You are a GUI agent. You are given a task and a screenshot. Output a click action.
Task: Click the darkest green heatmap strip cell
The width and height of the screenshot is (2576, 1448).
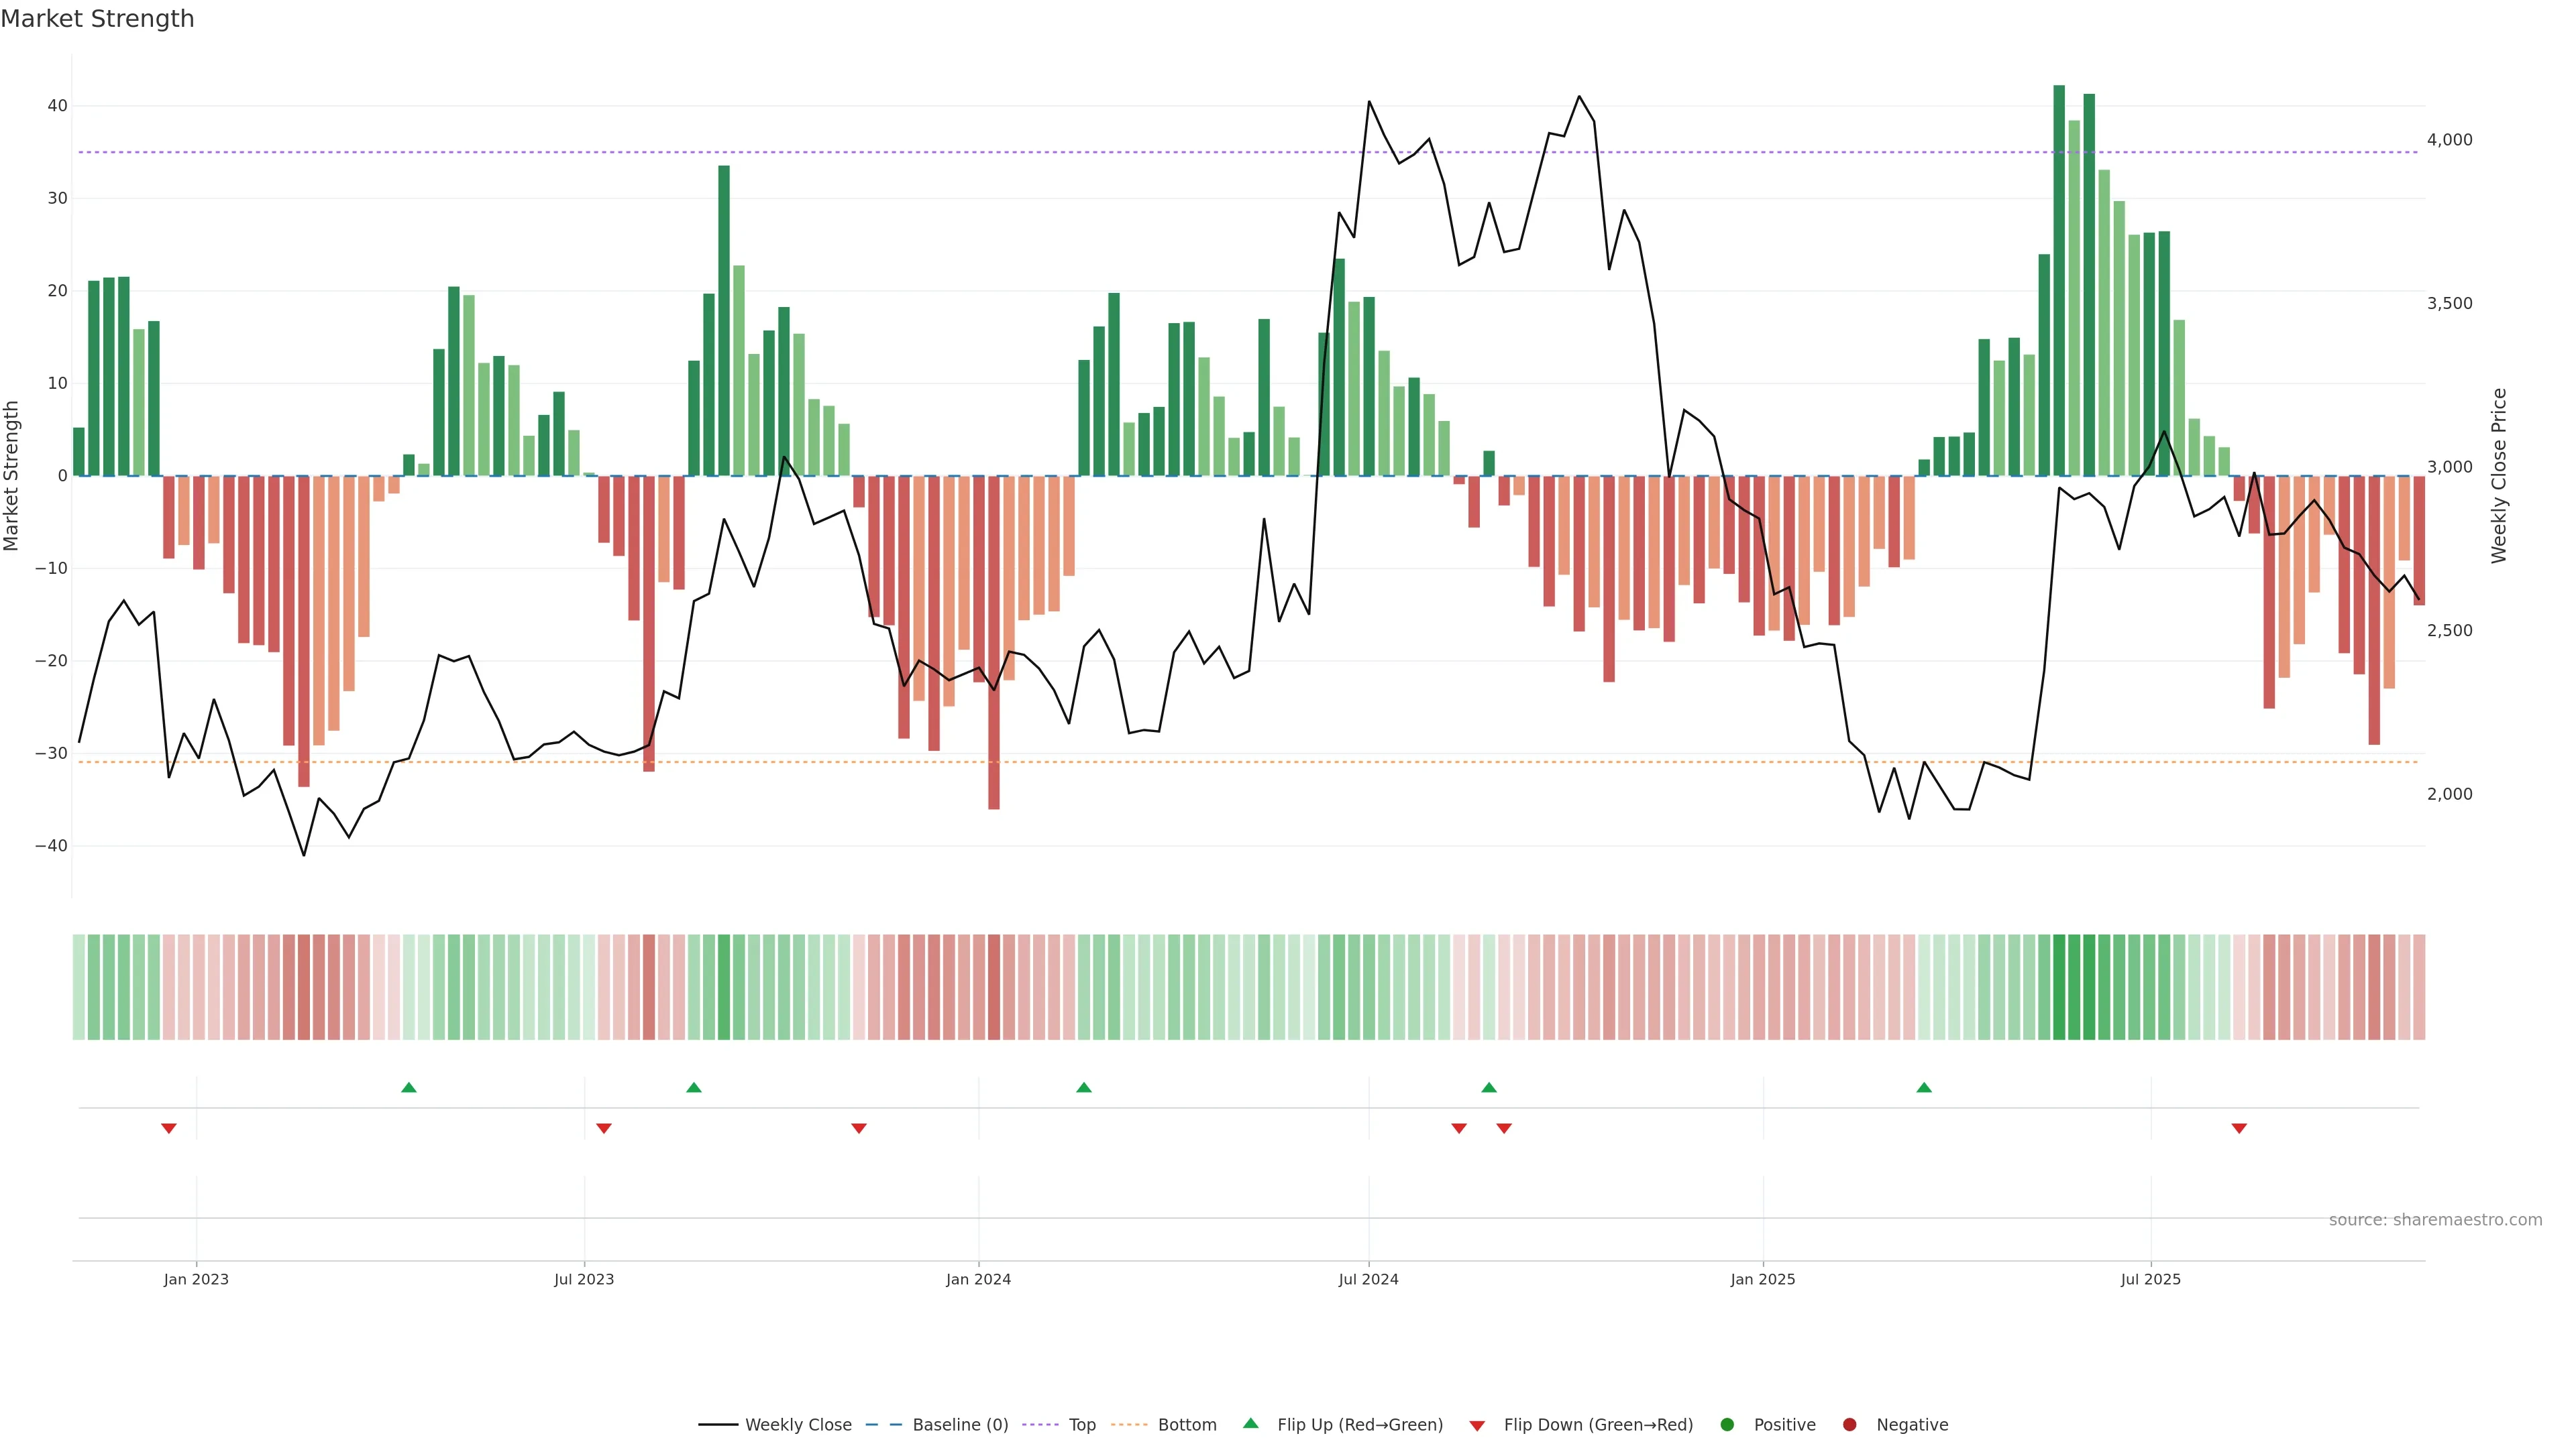2059,987
